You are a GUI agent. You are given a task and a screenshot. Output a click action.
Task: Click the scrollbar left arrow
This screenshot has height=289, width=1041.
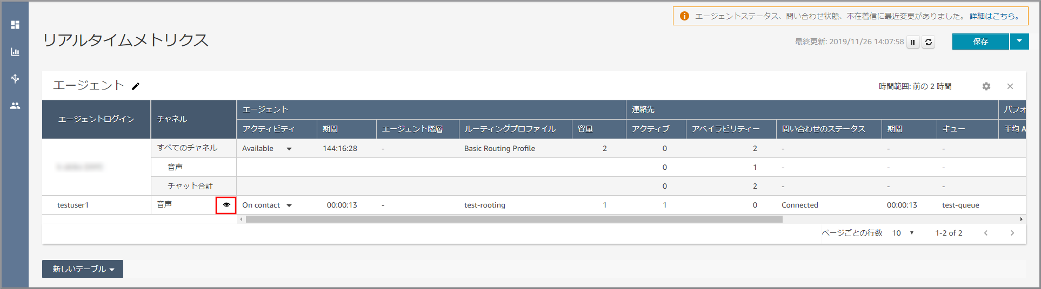click(x=241, y=219)
